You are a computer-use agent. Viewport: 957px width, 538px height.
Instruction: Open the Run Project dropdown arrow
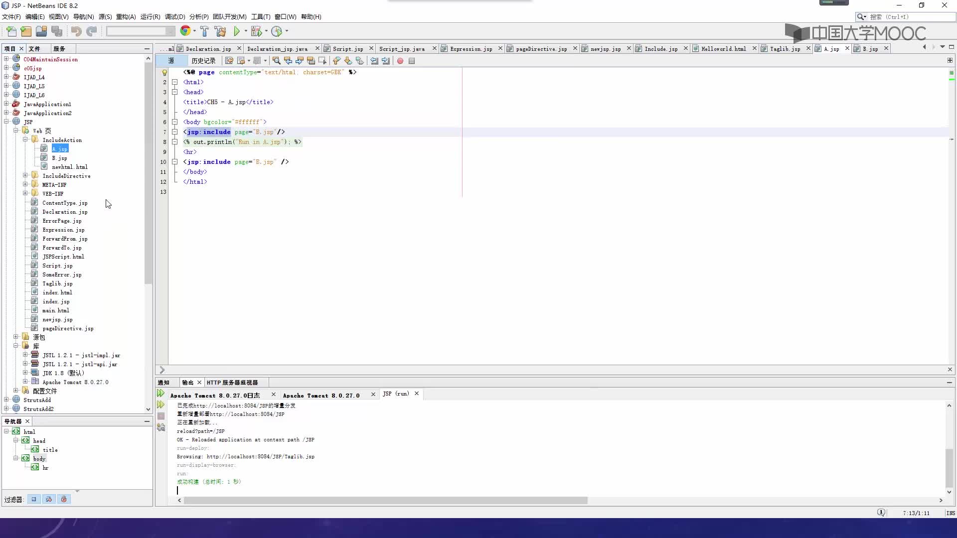click(246, 31)
